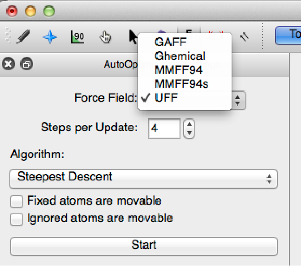
Task: Close the AutoOptimization settings panel
Action: click(x=8, y=64)
